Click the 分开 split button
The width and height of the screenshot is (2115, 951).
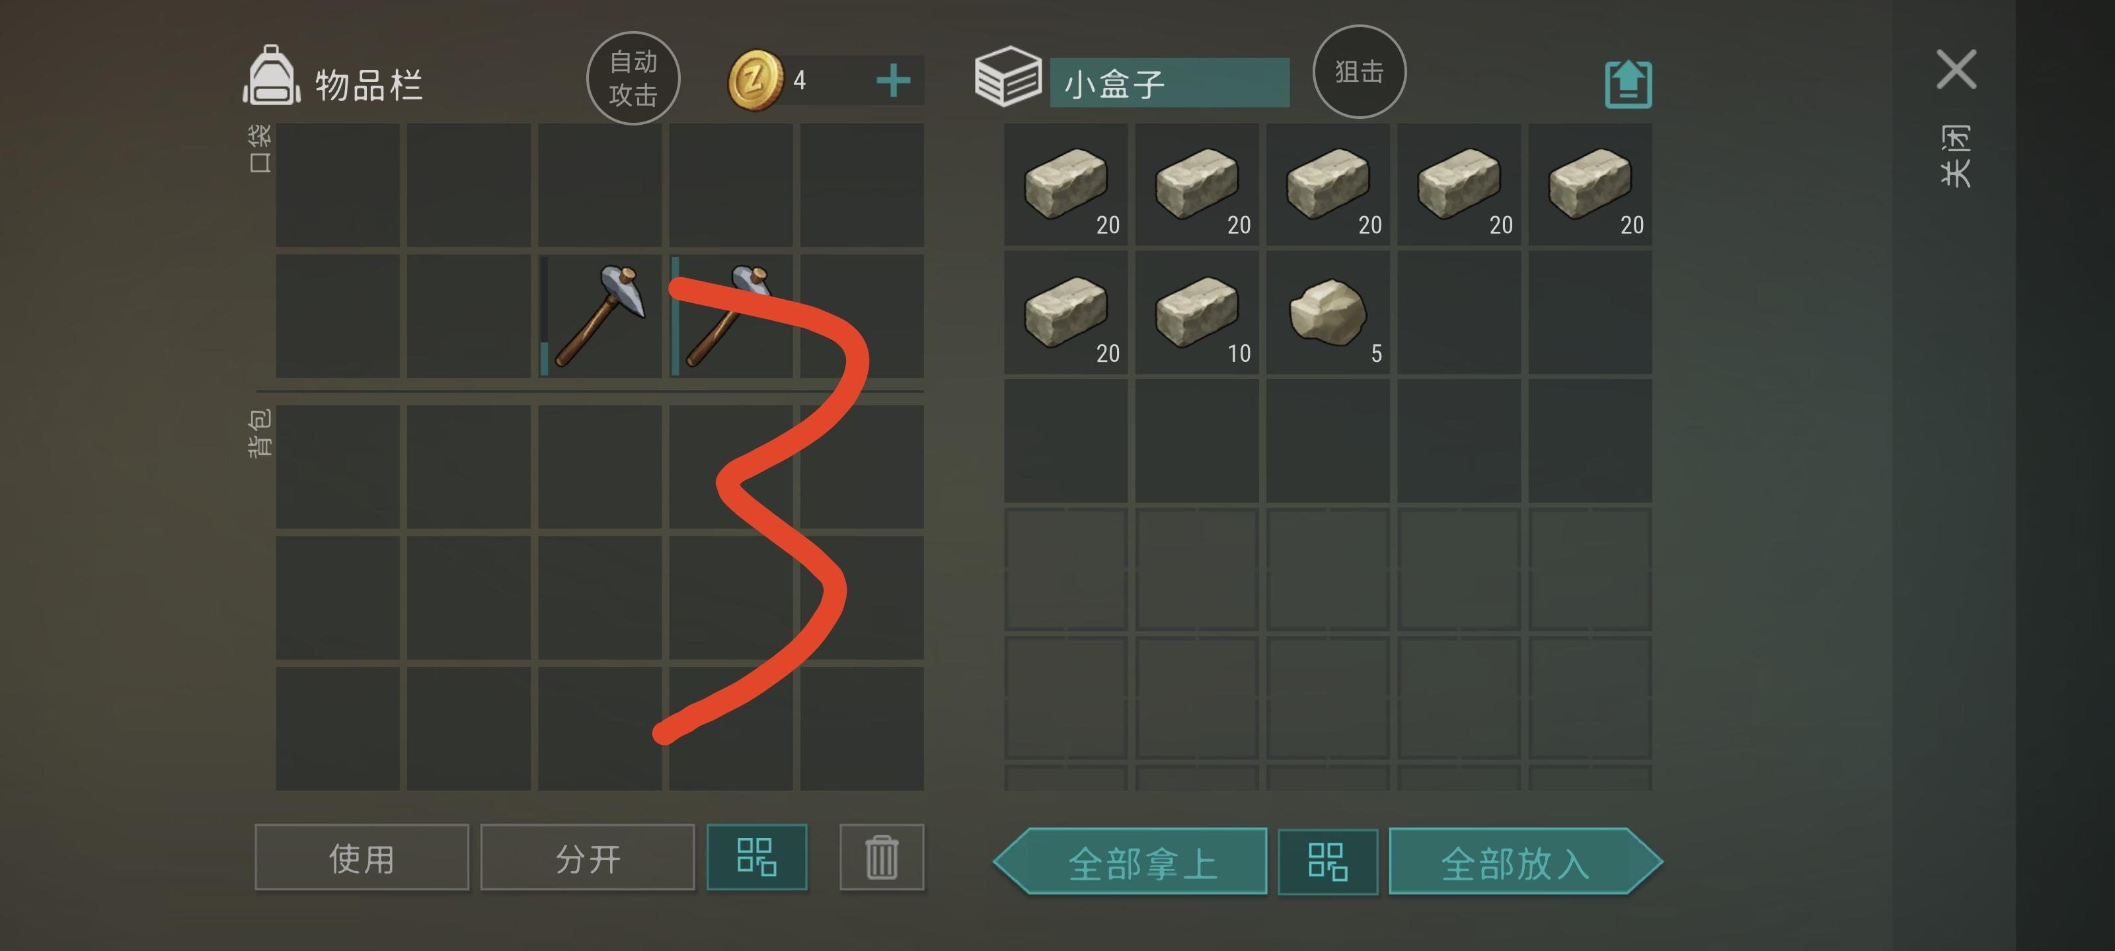(588, 857)
